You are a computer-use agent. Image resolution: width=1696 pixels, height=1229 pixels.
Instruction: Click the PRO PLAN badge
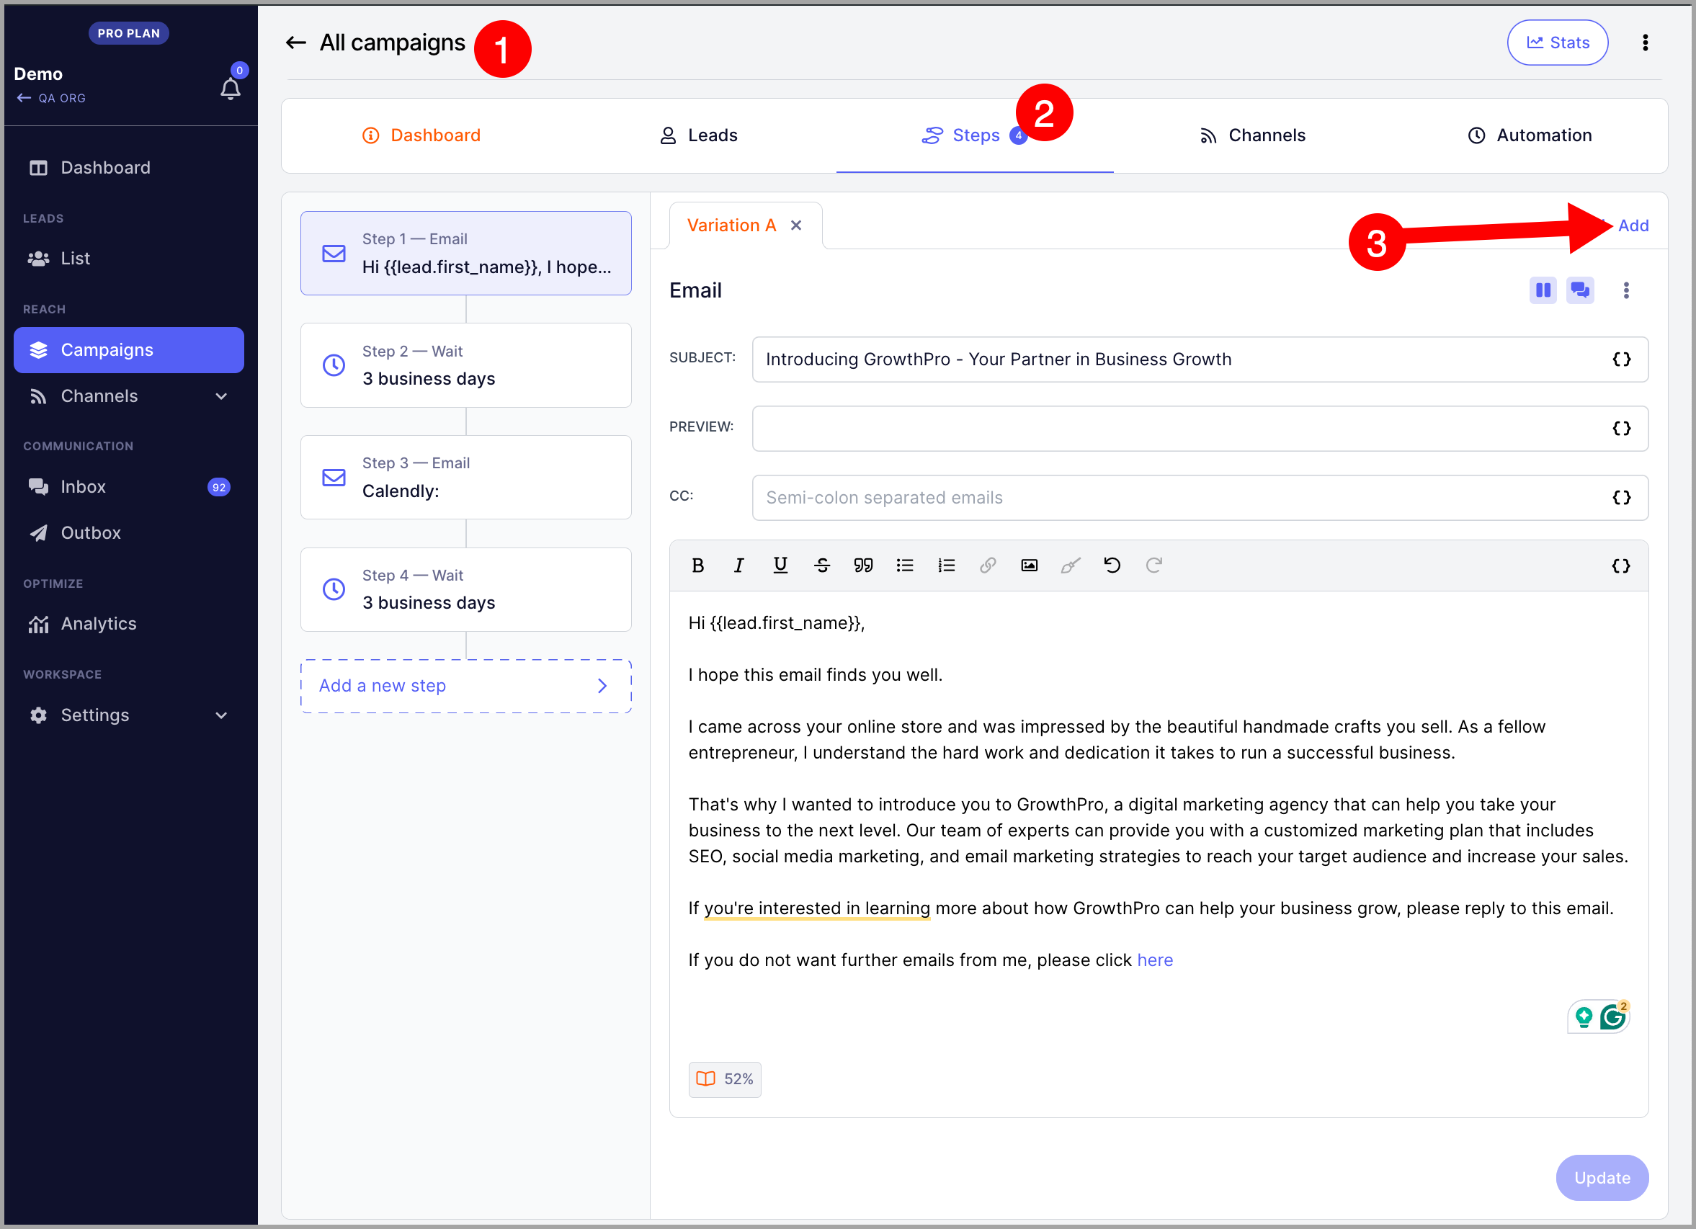point(129,33)
